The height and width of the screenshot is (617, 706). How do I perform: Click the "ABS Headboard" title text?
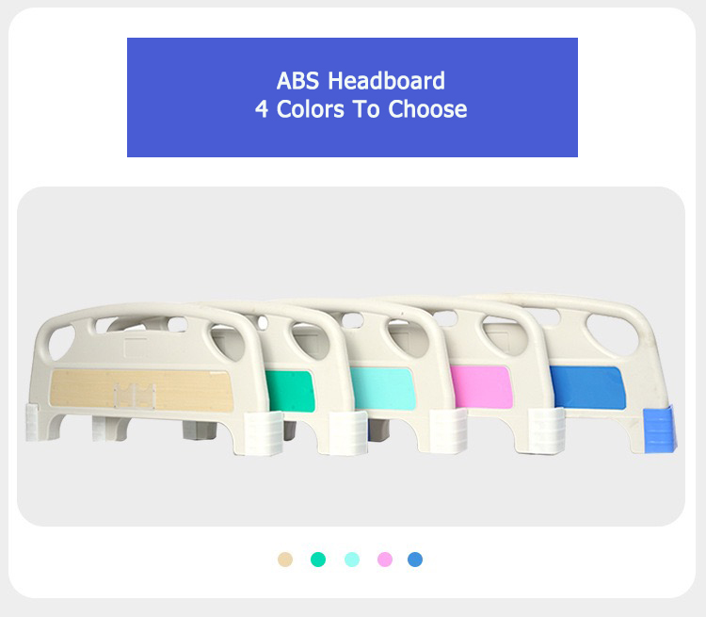click(361, 81)
